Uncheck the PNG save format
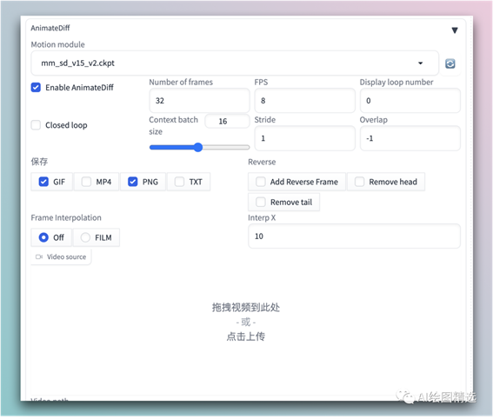 point(133,182)
